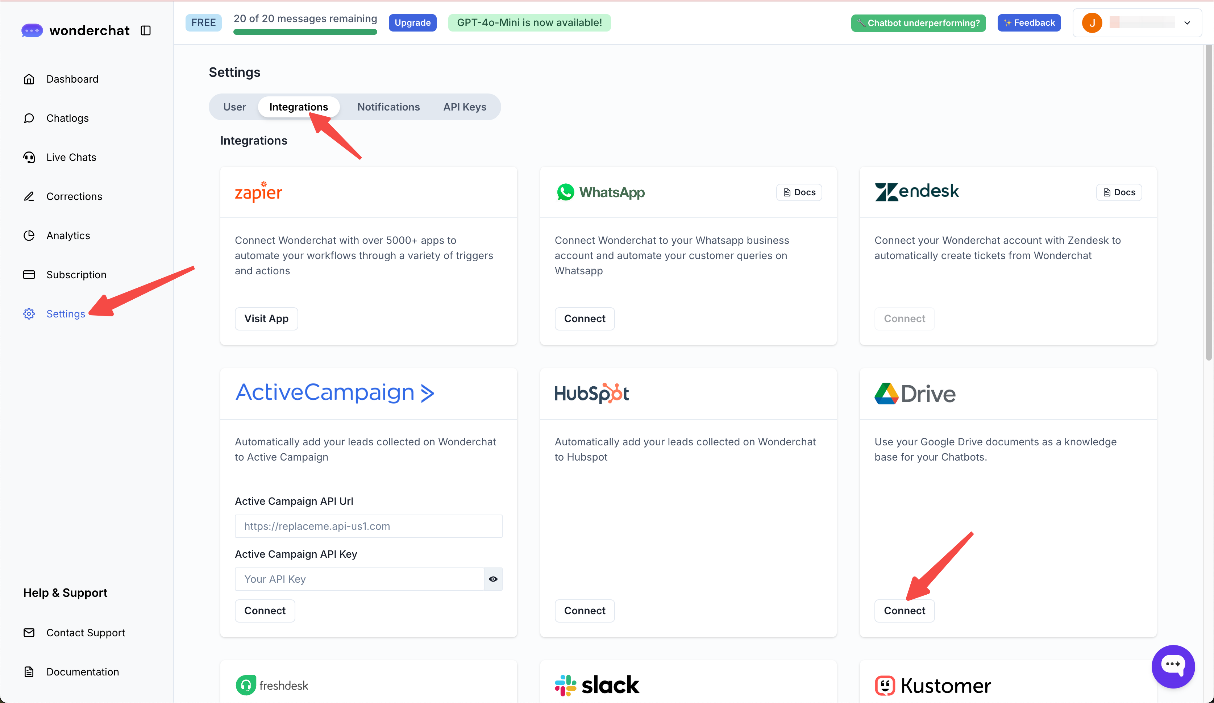Click the Upgrade button in top bar

point(412,22)
